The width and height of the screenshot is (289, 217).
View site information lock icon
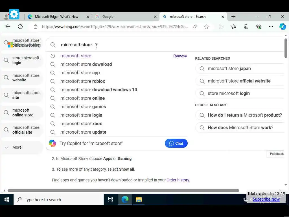tap(36, 27)
